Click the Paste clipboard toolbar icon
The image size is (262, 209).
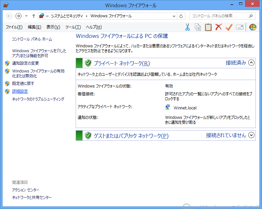[208, 27]
